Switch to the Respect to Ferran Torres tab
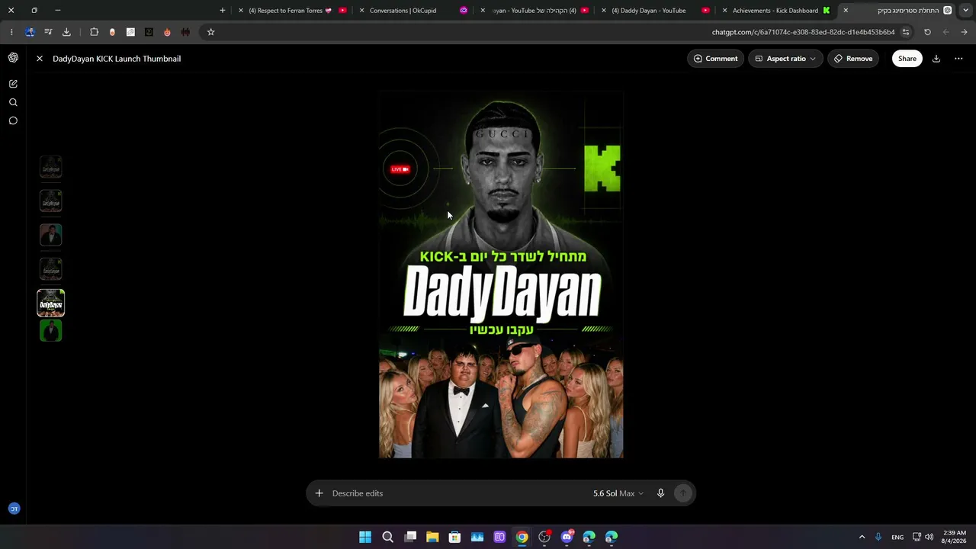Image resolution: width=976 pixels, height=549 pixels. (x=293, y=11)
